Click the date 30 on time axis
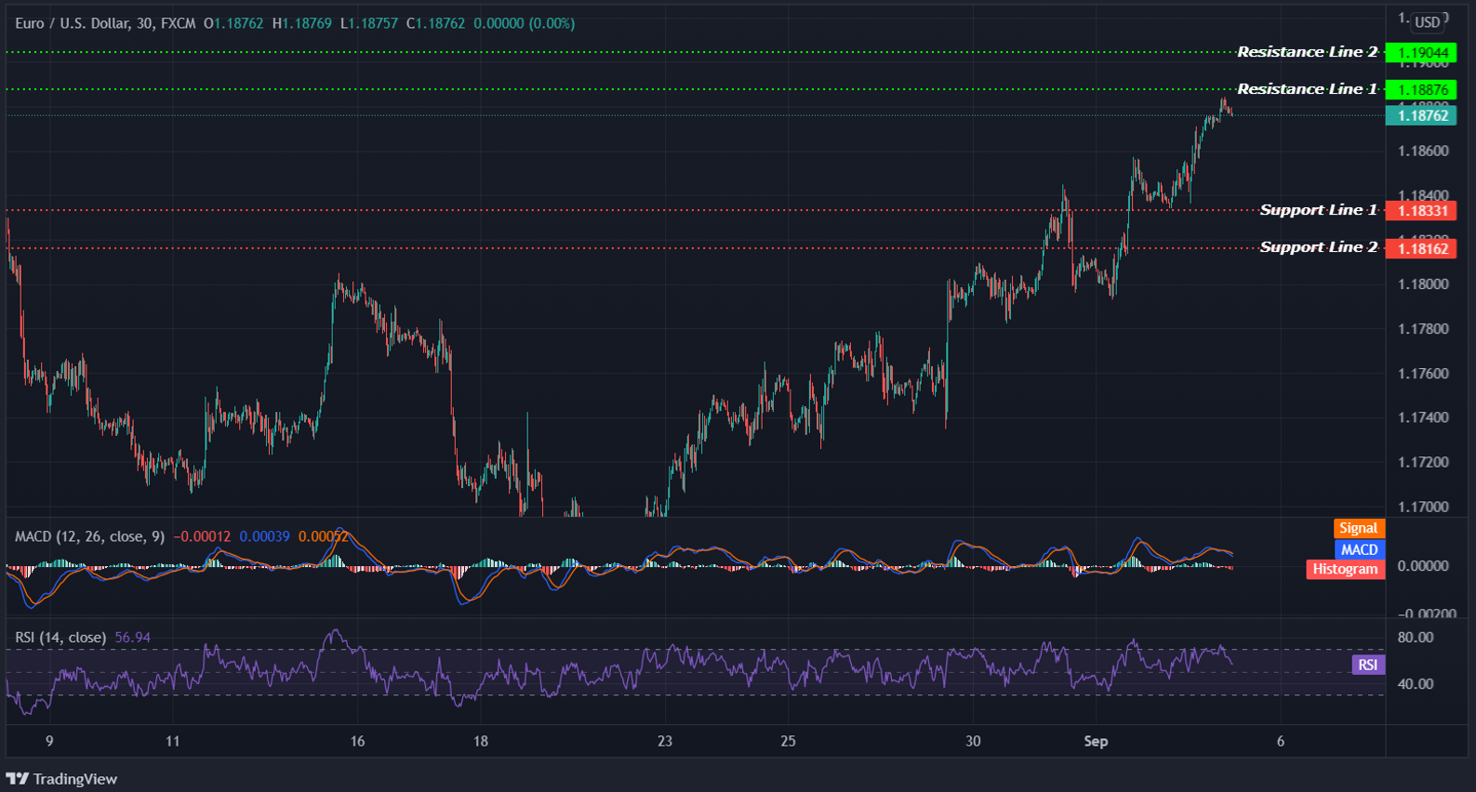The image size is (1476, 792). coord(973,741)
